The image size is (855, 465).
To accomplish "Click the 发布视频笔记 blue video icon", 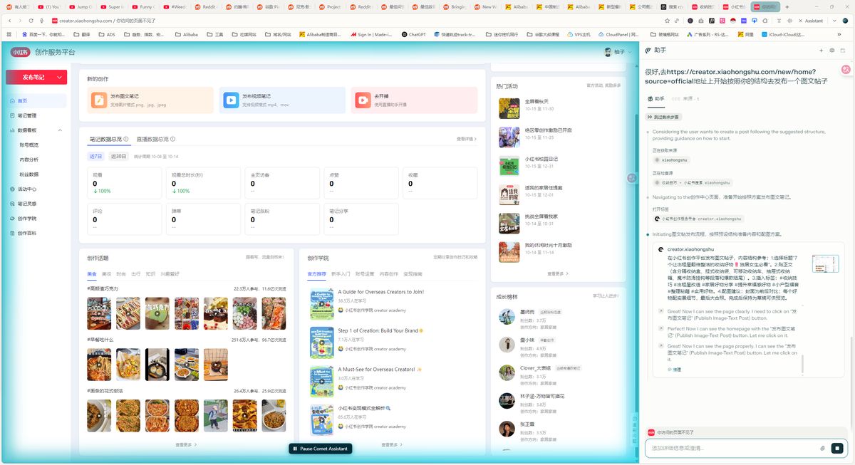I will (x=231, y=100).
